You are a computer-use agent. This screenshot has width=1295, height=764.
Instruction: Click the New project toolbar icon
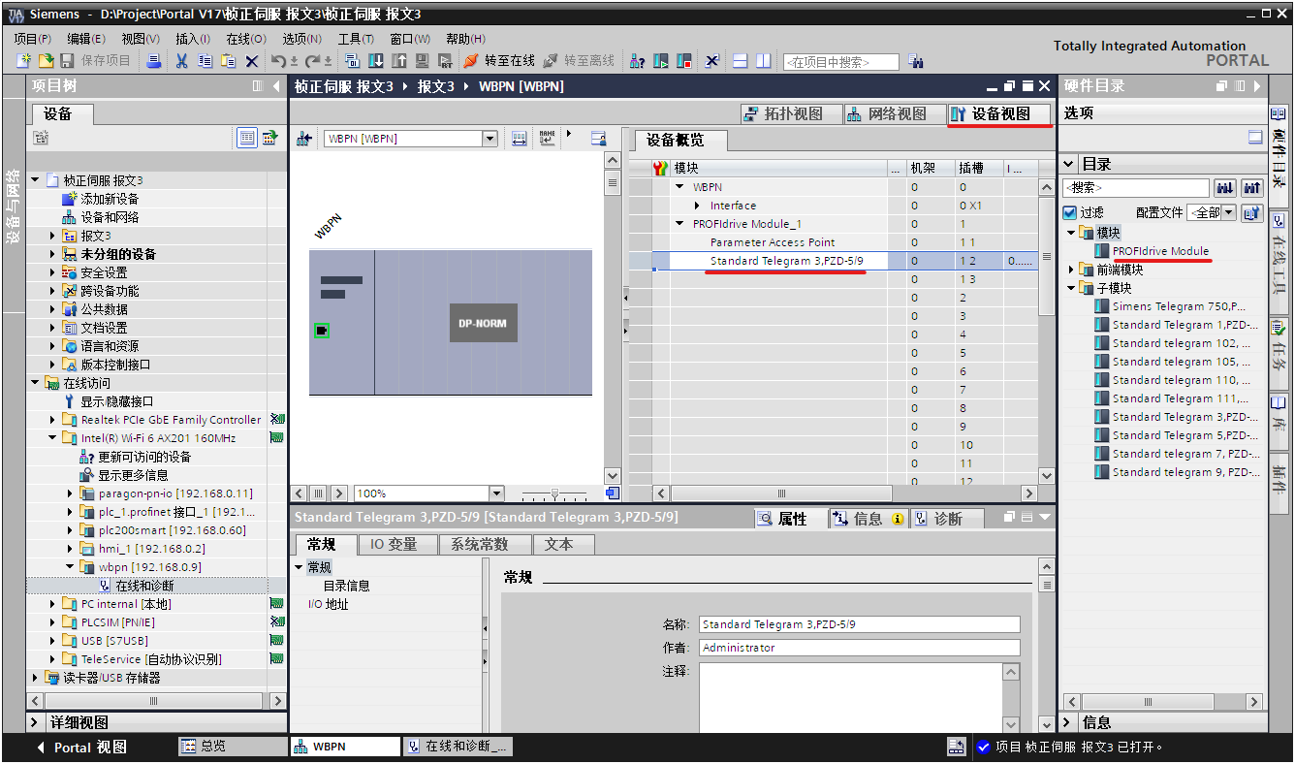tap(23, 60)
